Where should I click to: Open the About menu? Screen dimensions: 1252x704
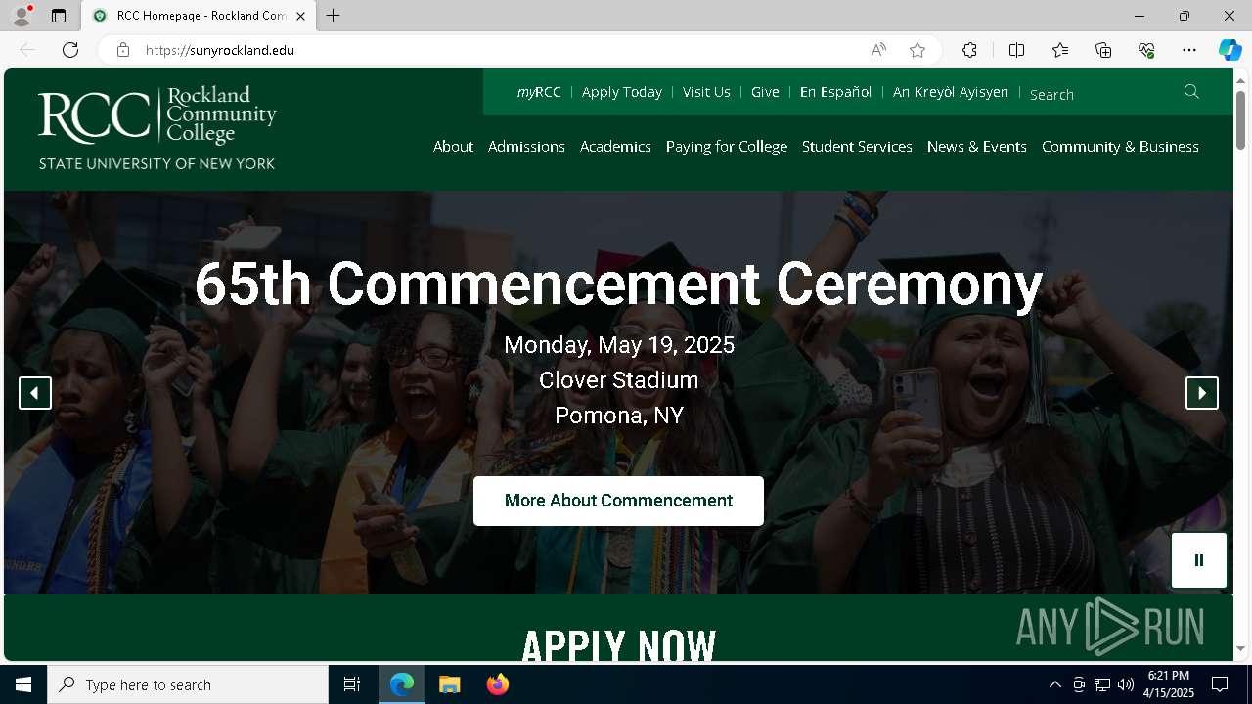click(x=453, y=147)
